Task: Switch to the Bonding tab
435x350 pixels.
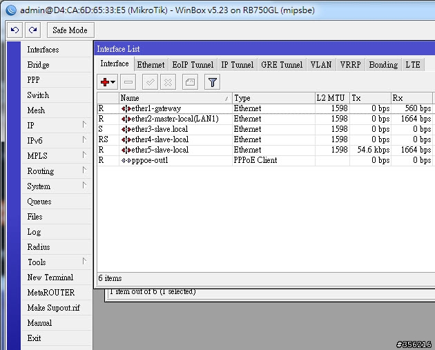Action: [383, 65]
